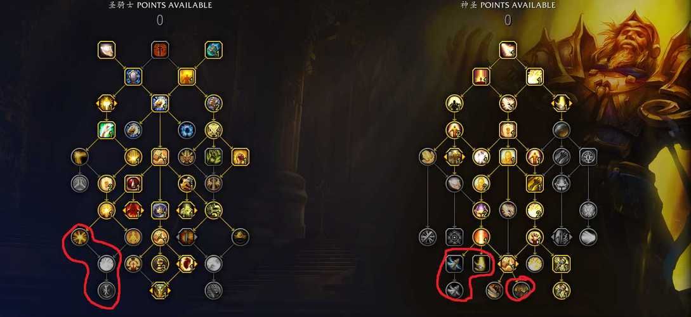This screenshot has width=691, height=317.
Task: Click the red-circled sunburst talent in the Paladin tree
Action: point(80,237)
